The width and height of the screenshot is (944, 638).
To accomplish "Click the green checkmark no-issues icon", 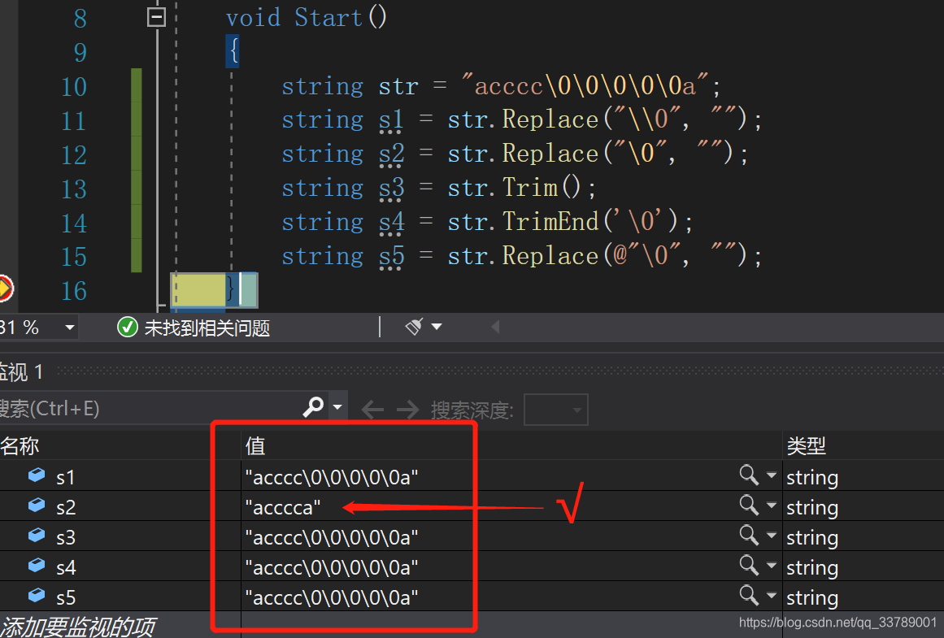I will point(127,328).
